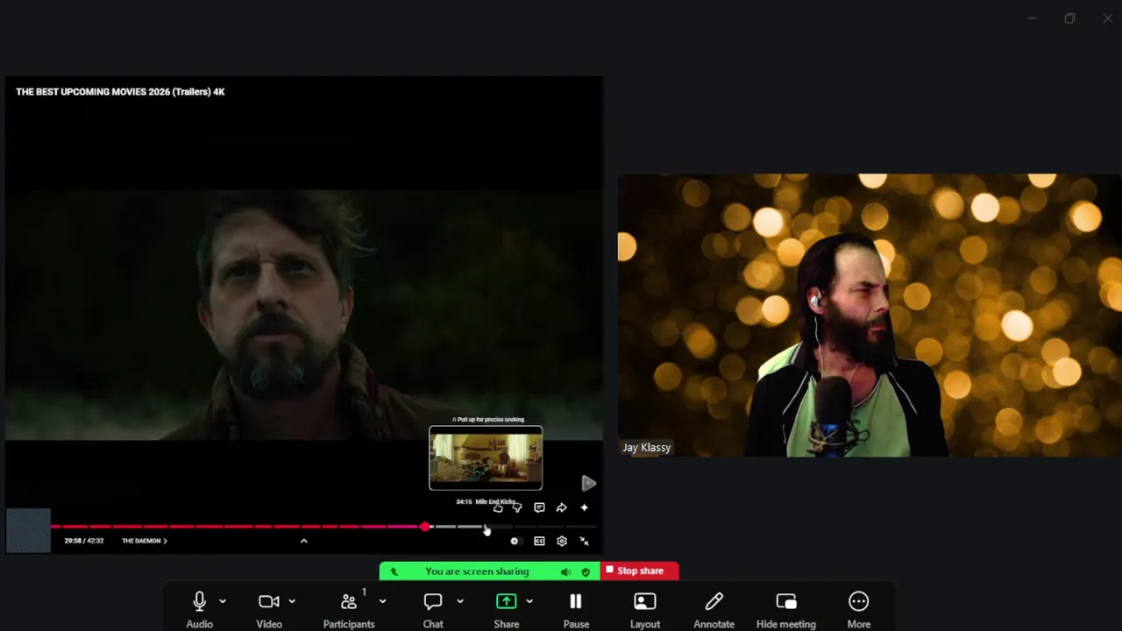Viewport: 1122px width, 631px height.
Task: Dislike the video with thumbs-down icon
Action: 517,507
